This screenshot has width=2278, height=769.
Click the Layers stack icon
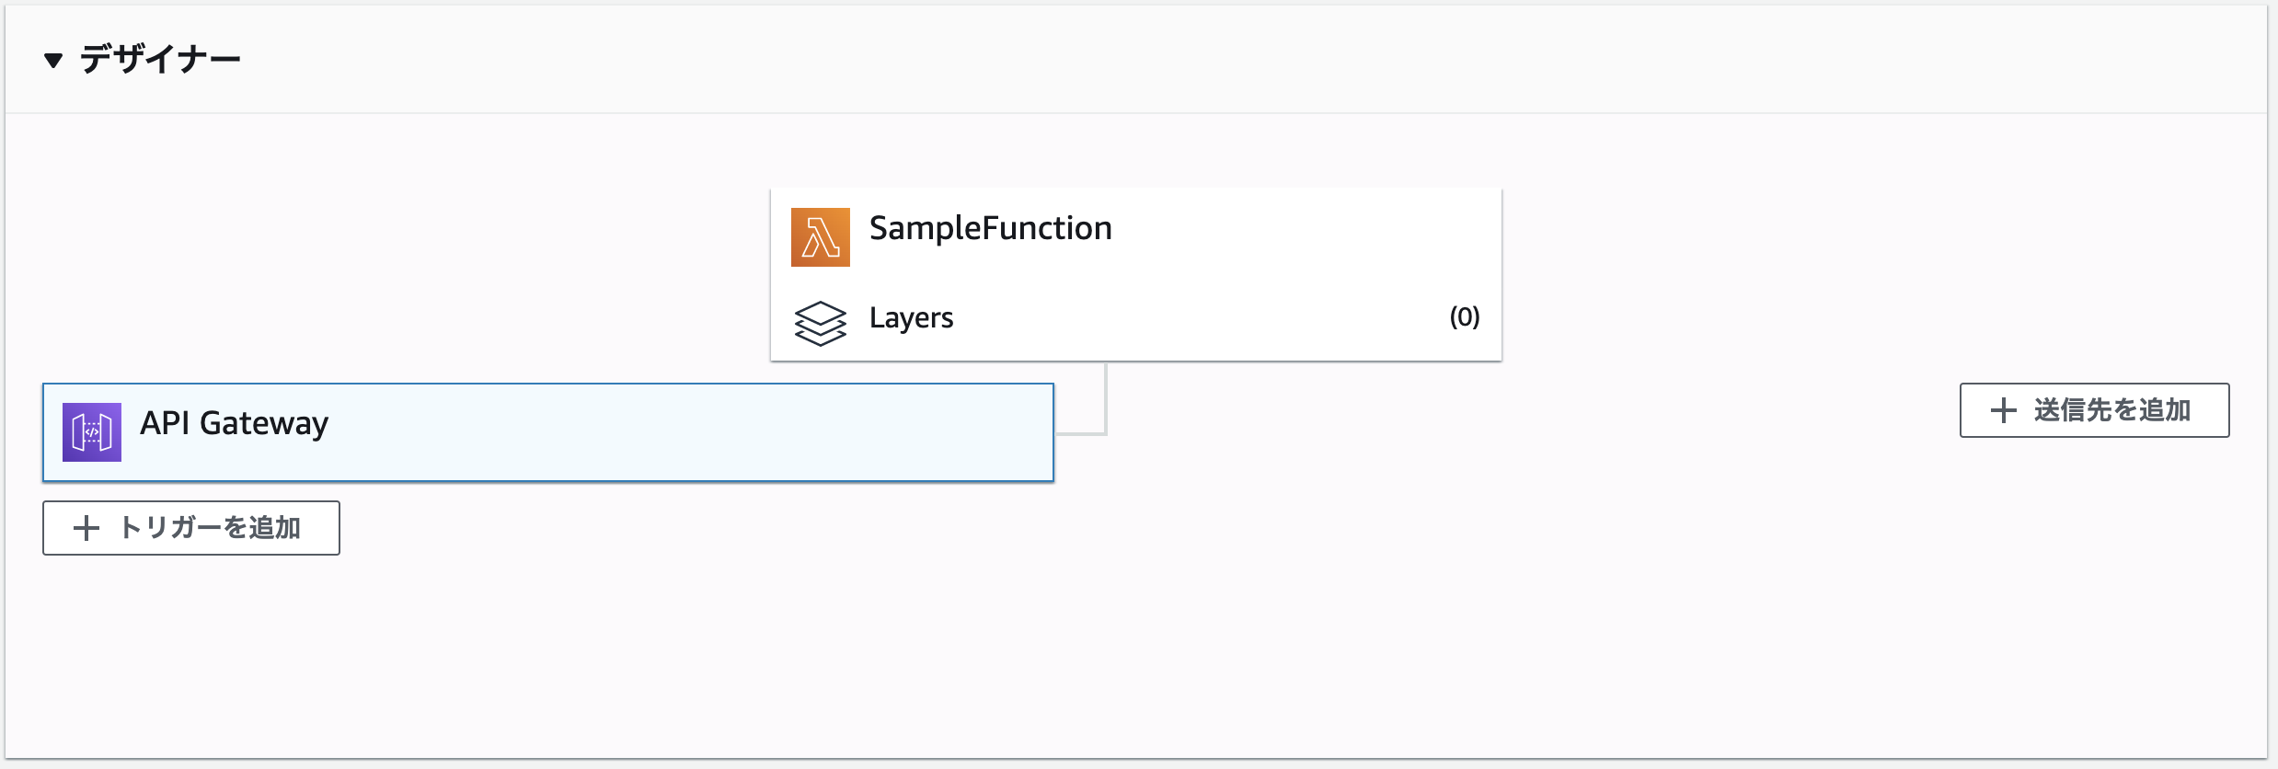[x=820, y=323]
